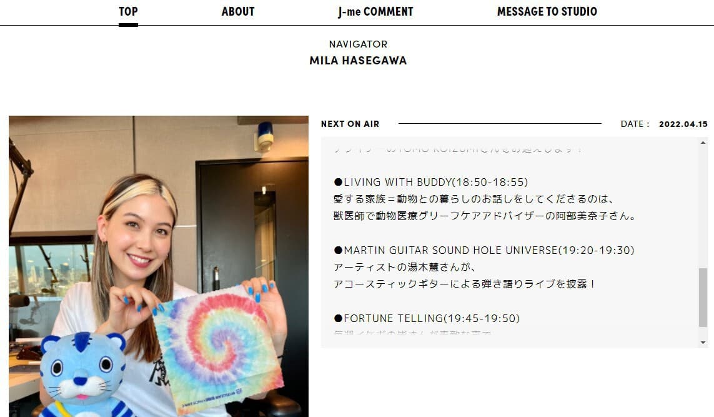
Task: Click the bullet icon before FORTUNE TELLING
Action: tap(338, 318)
